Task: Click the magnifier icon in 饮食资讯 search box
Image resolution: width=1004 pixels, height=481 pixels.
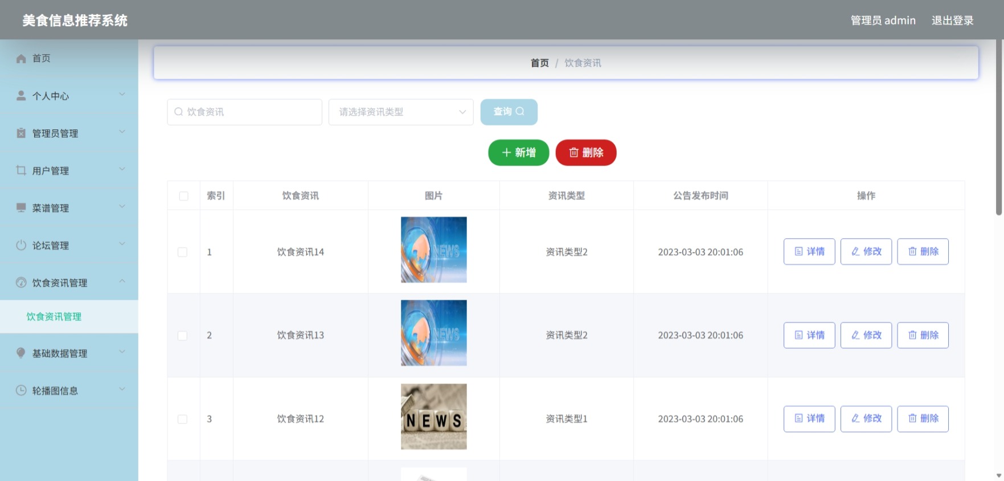Action: (179, 112)
